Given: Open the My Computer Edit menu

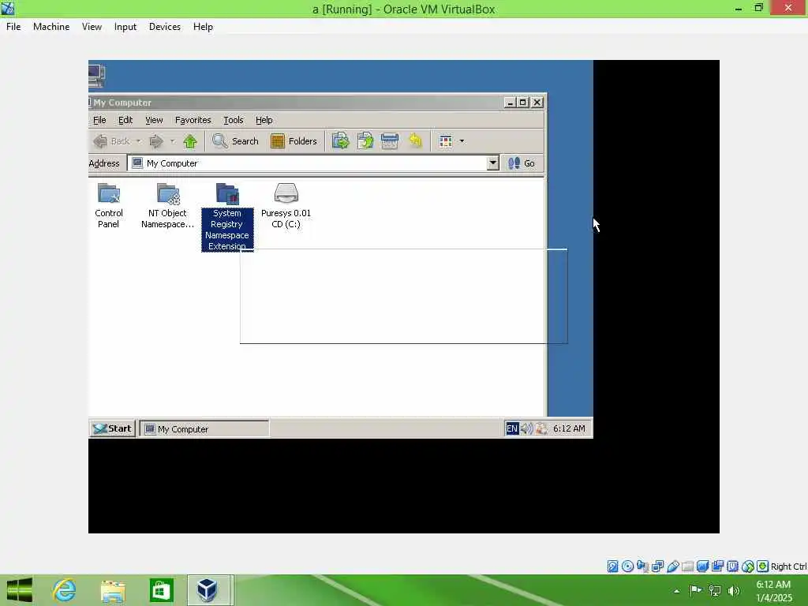Looking at the screenshot, I should [125, 120].
